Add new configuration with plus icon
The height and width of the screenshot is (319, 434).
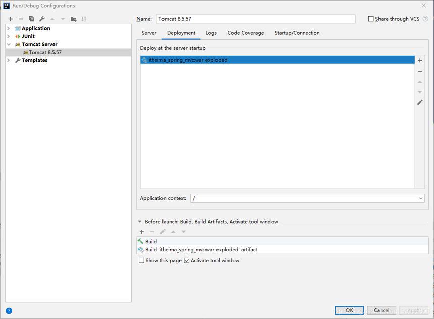pyautogui.click(x=11, y=19)
